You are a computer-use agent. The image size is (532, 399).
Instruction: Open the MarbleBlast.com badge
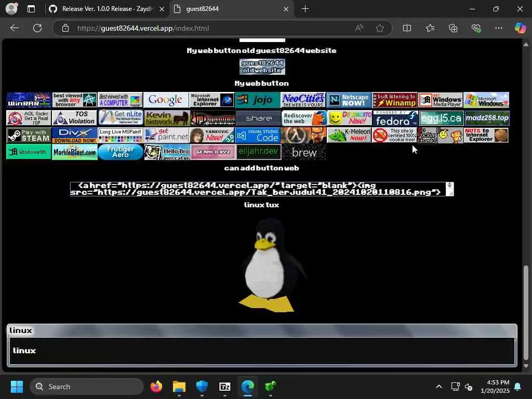pyautogui.click(x=75, y=152)
